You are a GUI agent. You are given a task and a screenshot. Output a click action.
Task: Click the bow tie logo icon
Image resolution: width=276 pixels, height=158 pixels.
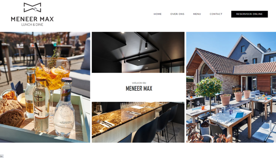click(32, 7)
